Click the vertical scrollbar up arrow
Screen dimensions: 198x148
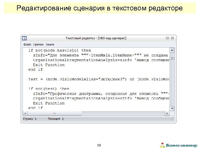(172, 50)
